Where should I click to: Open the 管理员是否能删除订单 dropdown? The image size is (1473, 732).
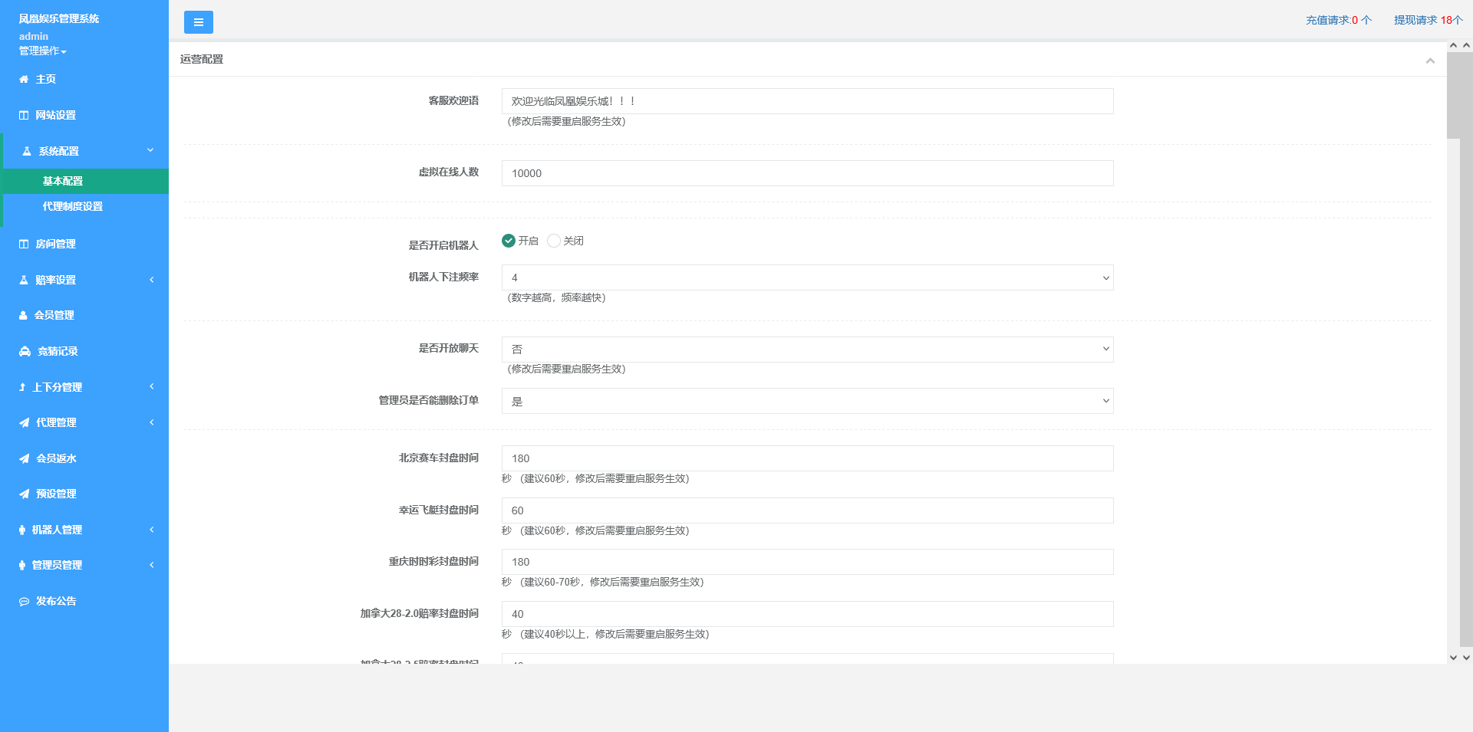807,401
